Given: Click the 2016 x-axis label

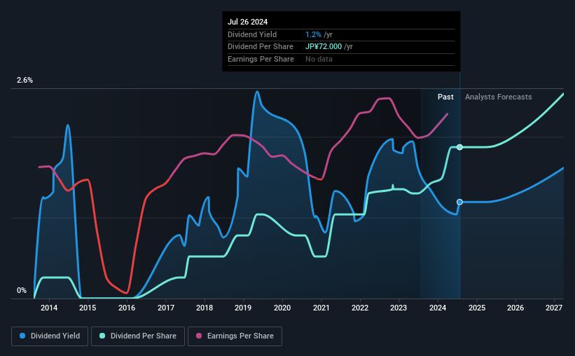Looking at the screenshot, I should pyautogui.click(x=127, y=308).
